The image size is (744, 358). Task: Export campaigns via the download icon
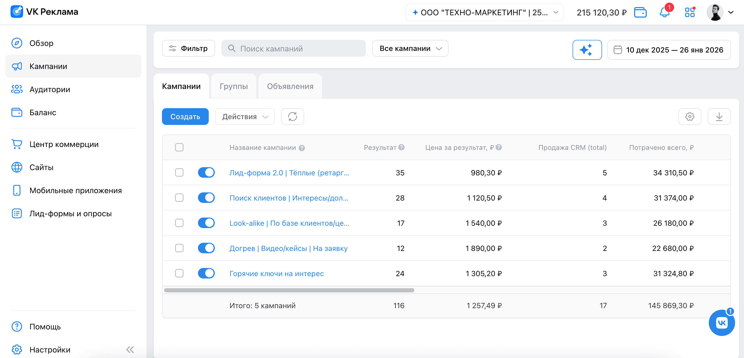point(720,117)
